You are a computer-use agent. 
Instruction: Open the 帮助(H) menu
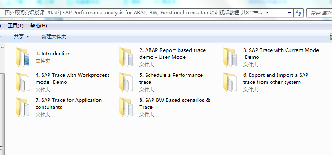pyautogui.click(x=38, y=26)
